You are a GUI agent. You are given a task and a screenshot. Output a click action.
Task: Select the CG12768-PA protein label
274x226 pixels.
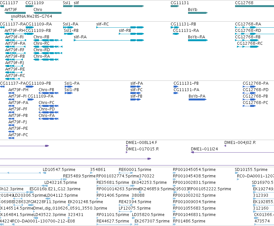tap(256, 83)
